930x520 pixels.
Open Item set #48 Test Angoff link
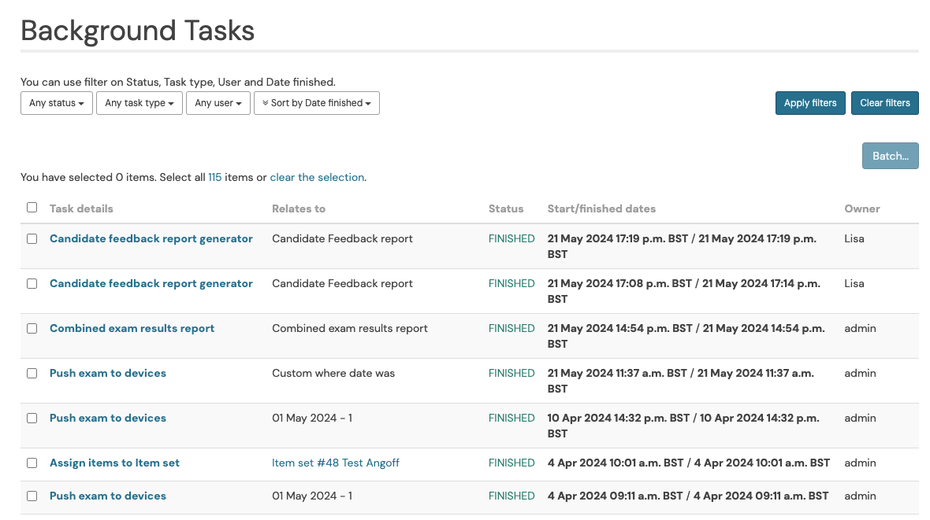(335, 463)
